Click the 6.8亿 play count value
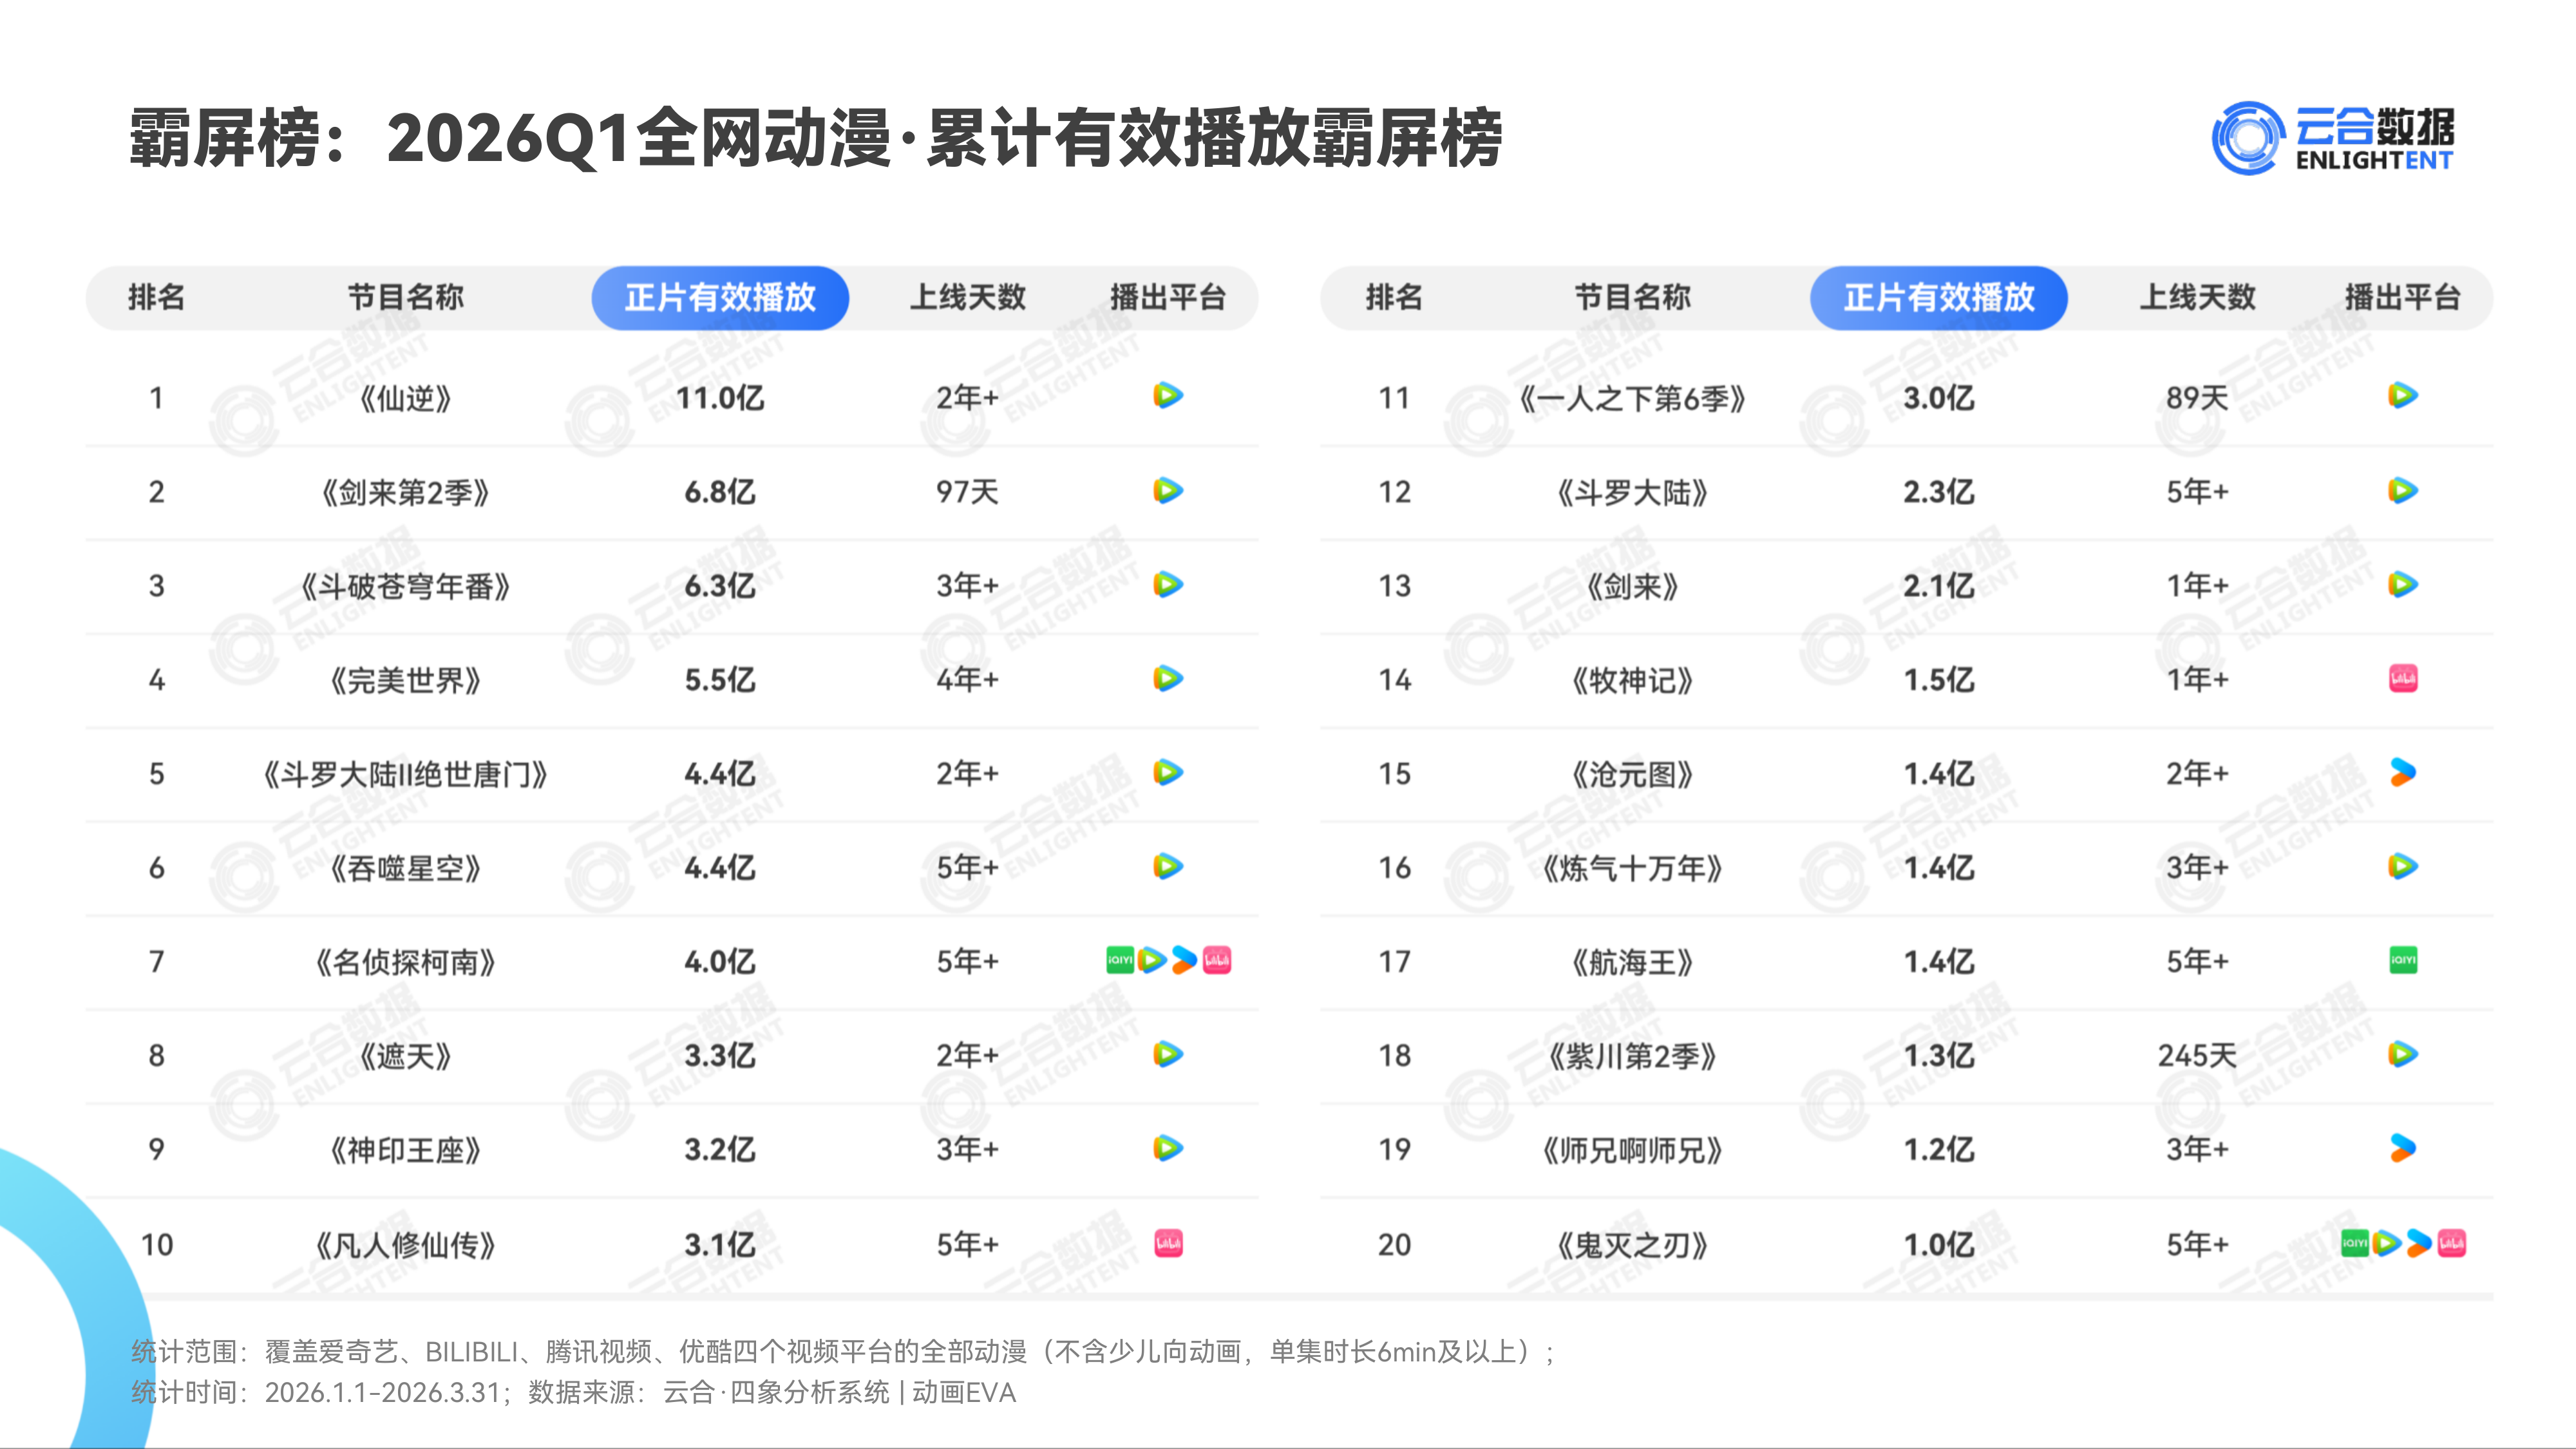Screen dimensions: 2576x1449 pos(720,492)
